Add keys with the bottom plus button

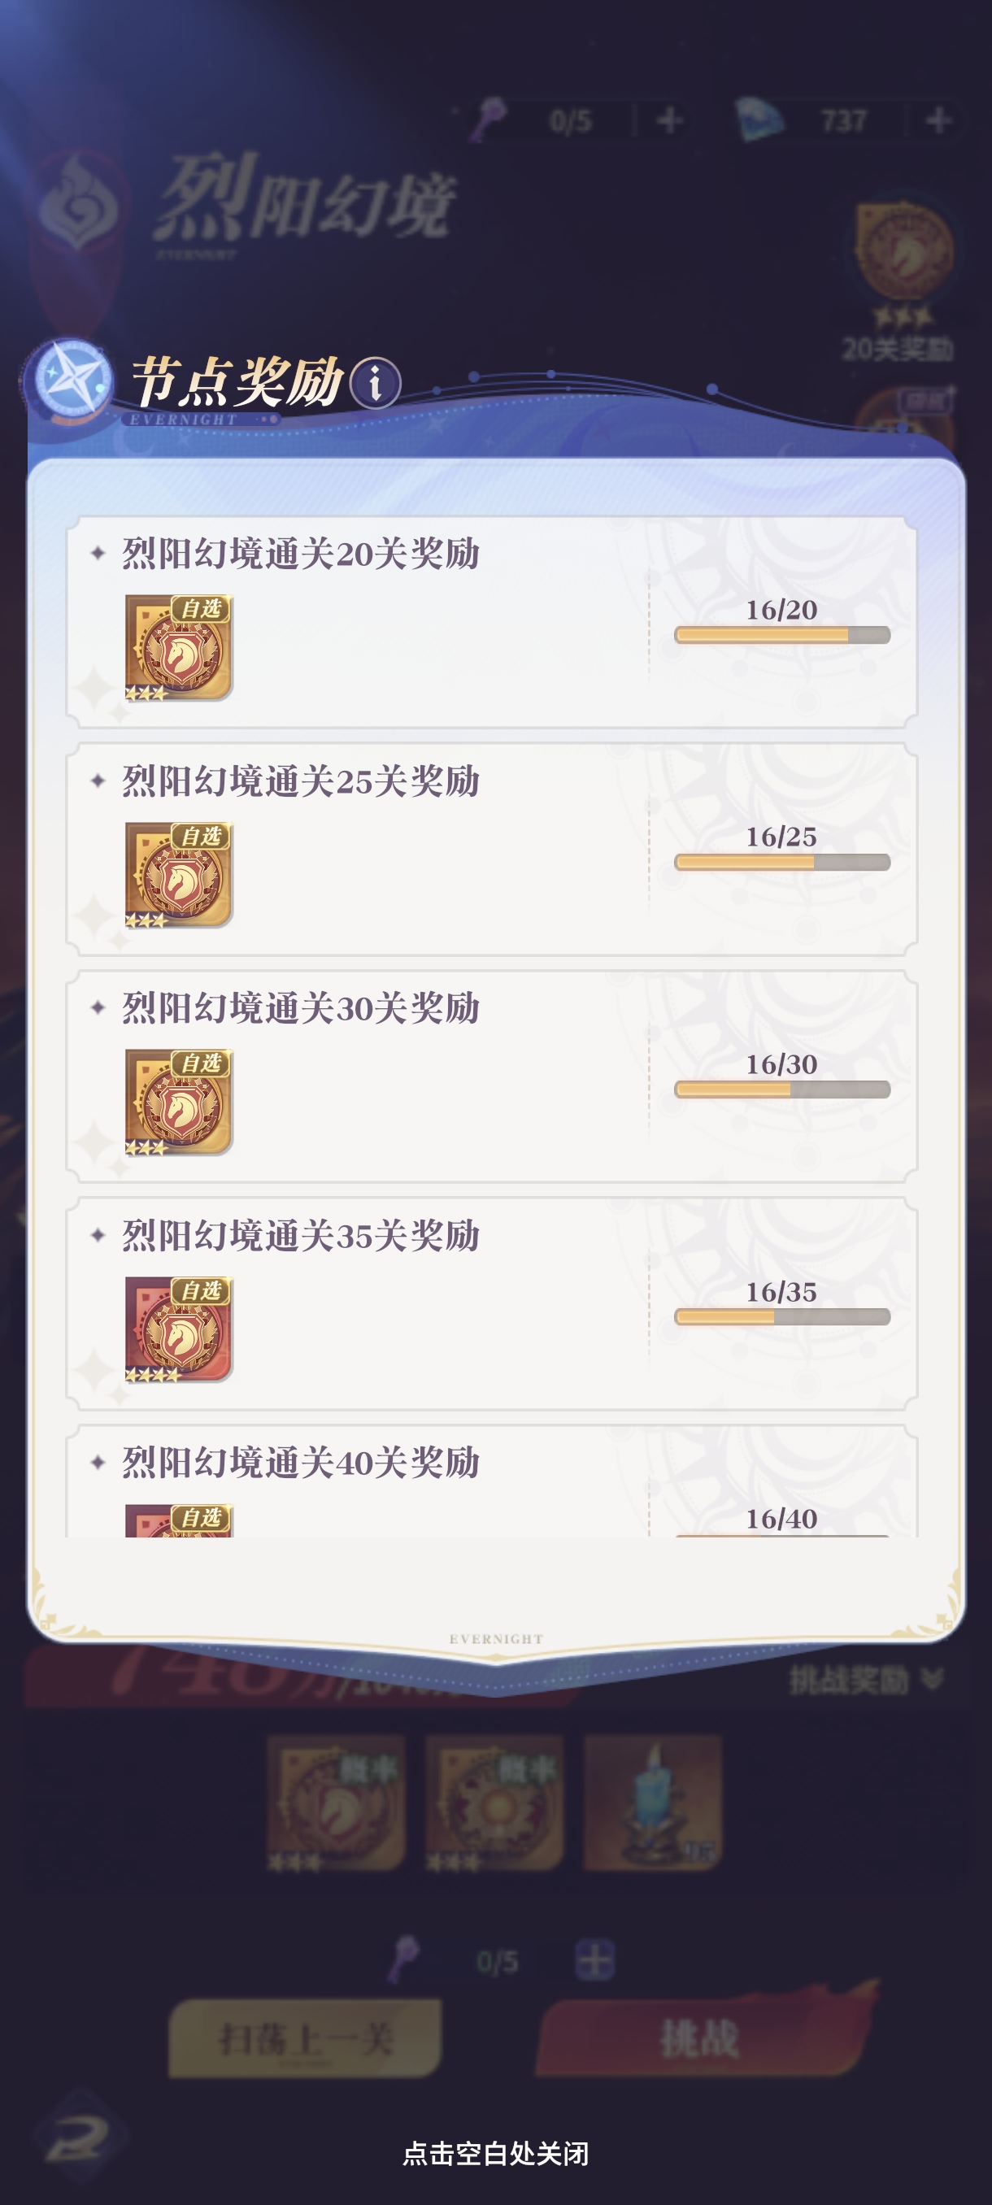click(595, 1960)
